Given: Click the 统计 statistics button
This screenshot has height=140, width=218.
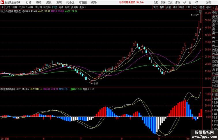Looking at the screenshot, I should [x=175, y=7].
